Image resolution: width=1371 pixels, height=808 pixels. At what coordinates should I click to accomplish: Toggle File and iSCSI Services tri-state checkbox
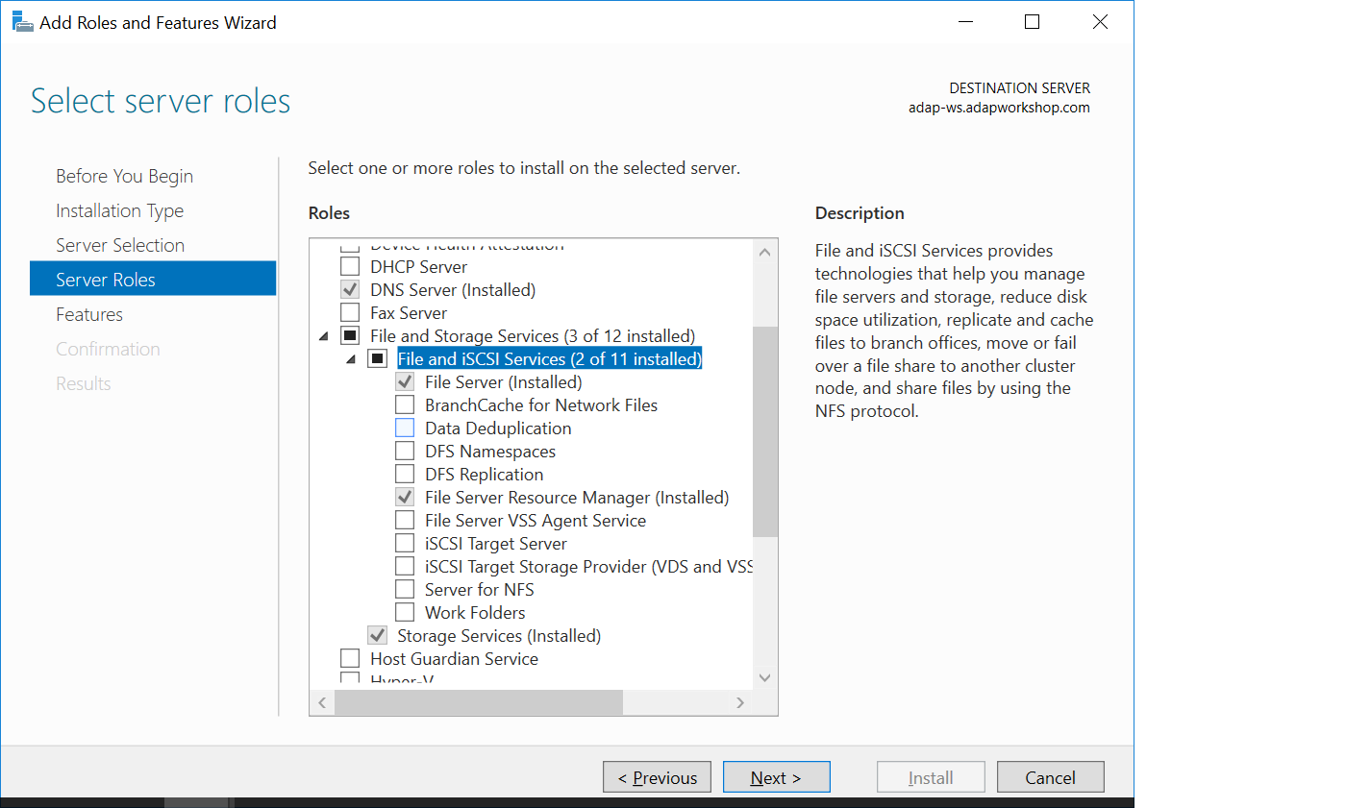pos(378,358)
